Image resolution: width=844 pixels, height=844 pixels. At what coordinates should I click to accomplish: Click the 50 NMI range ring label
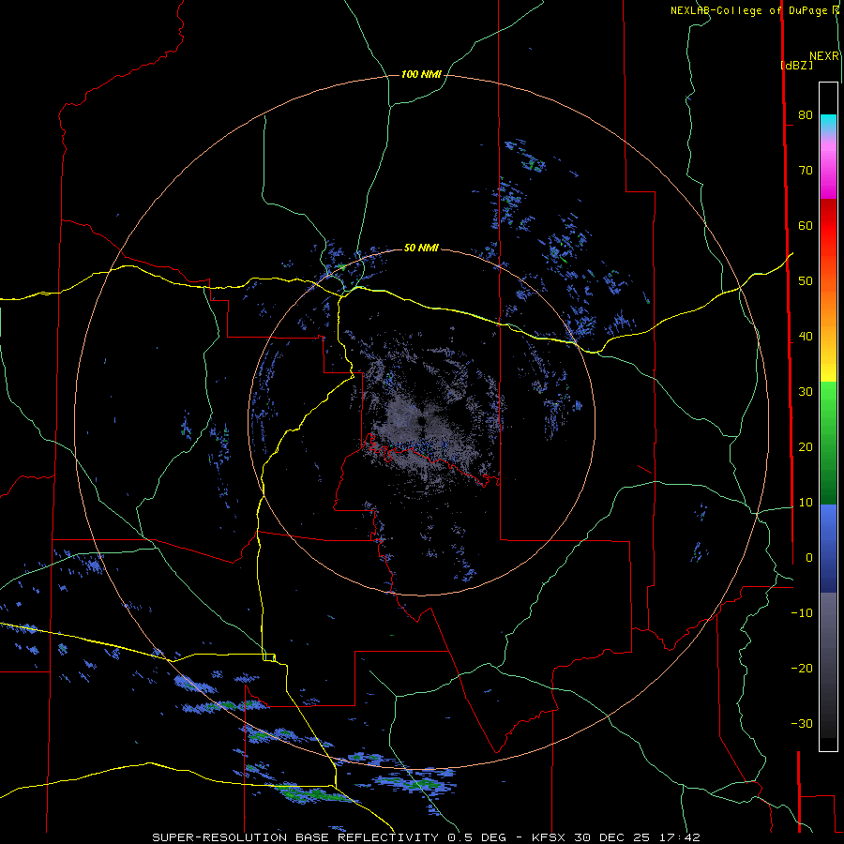(x=421, y=248)
